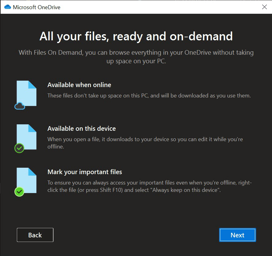272x256 pixels.
Task: Click the solid green checkmark badge
Action: (x=19, y=192)
